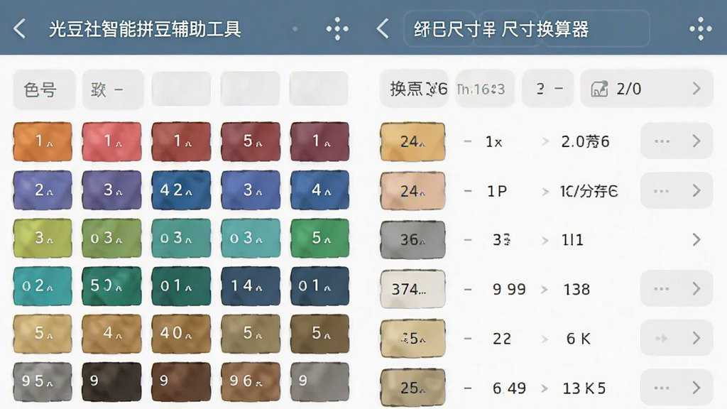
Task: Pick the orange swatch labeled 1
Action: coord(43,141)
